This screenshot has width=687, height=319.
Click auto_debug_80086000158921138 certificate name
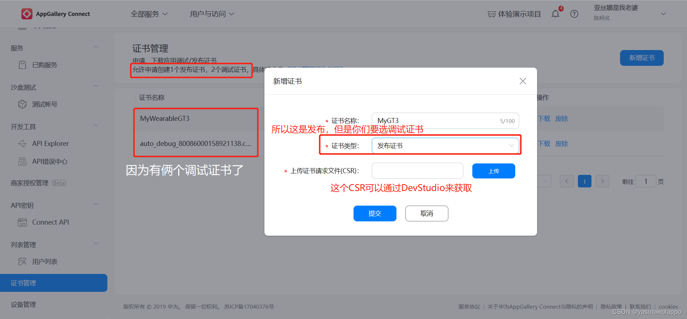tap(195, 144)
